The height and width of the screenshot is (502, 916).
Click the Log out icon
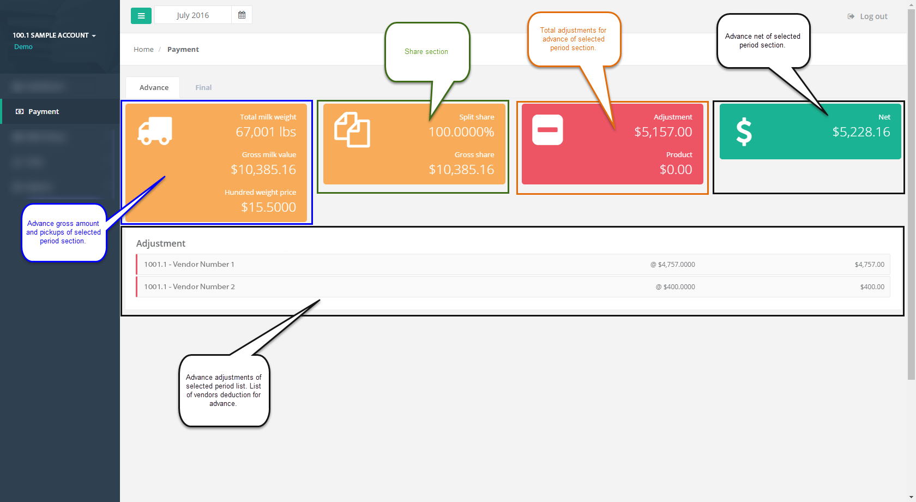coord(851,16)
